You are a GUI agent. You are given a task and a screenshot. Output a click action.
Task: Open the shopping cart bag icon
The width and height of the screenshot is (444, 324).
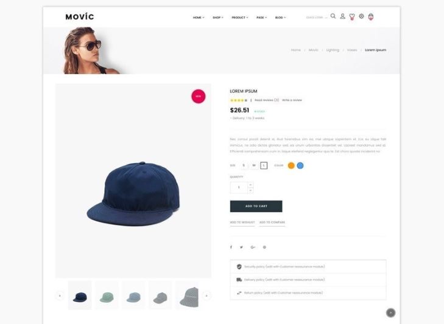point(371,16)
